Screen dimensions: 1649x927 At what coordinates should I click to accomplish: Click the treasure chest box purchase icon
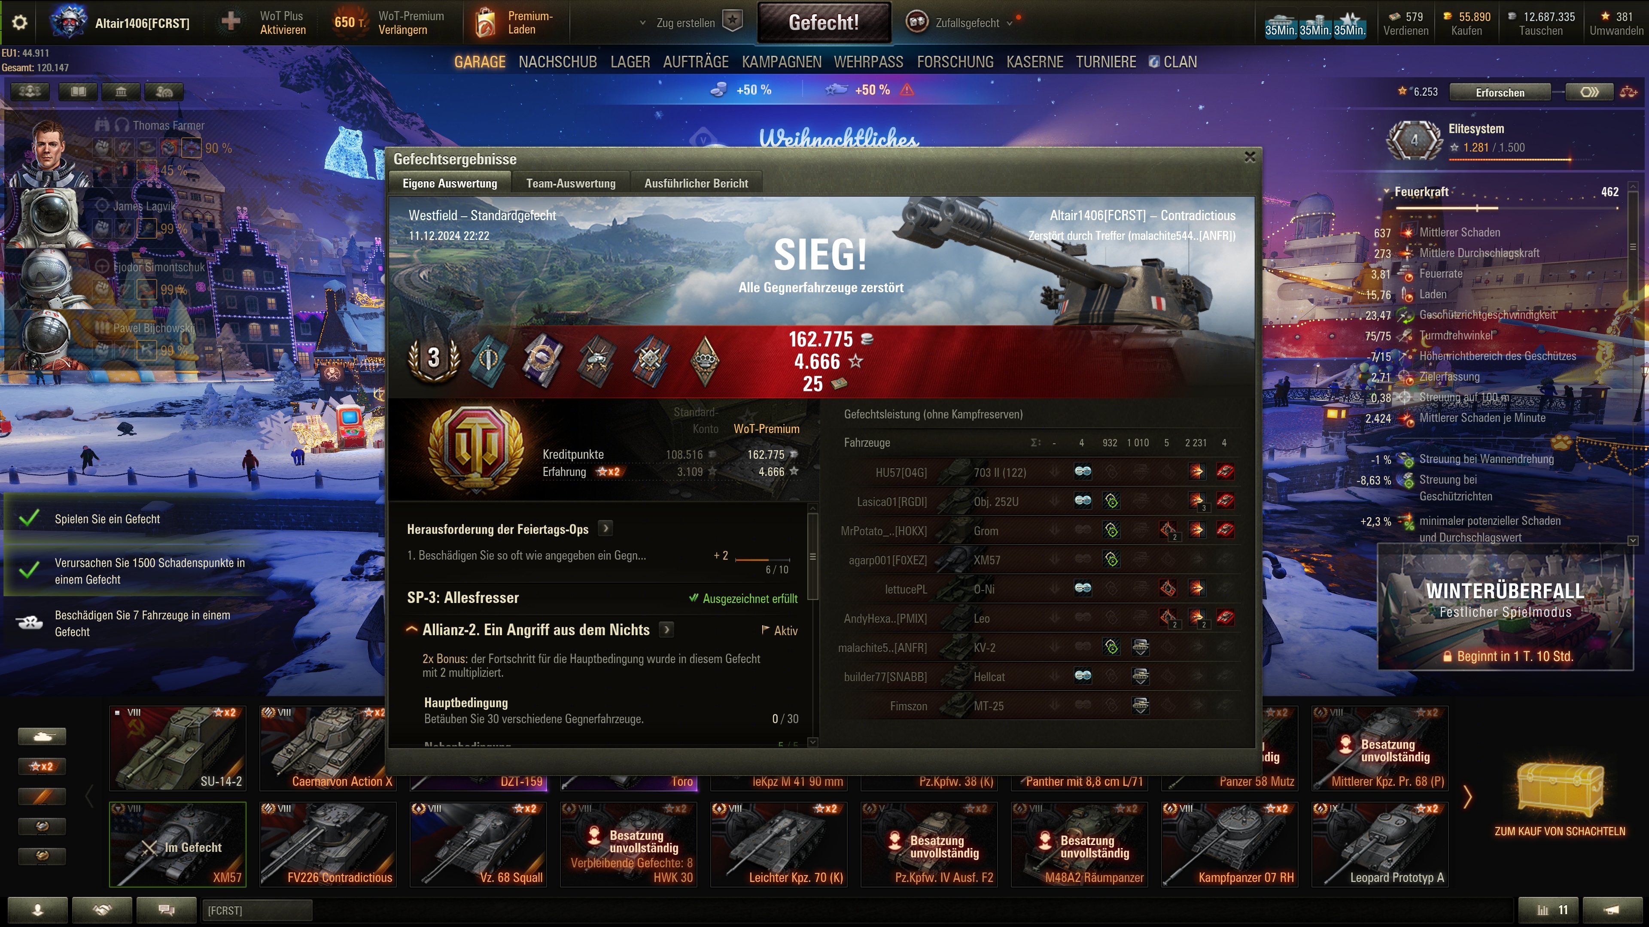(x=1559, y=791)
